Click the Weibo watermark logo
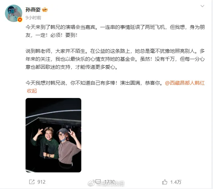The width and height of the screenshot is (213, 189). (x=92, y=183)
